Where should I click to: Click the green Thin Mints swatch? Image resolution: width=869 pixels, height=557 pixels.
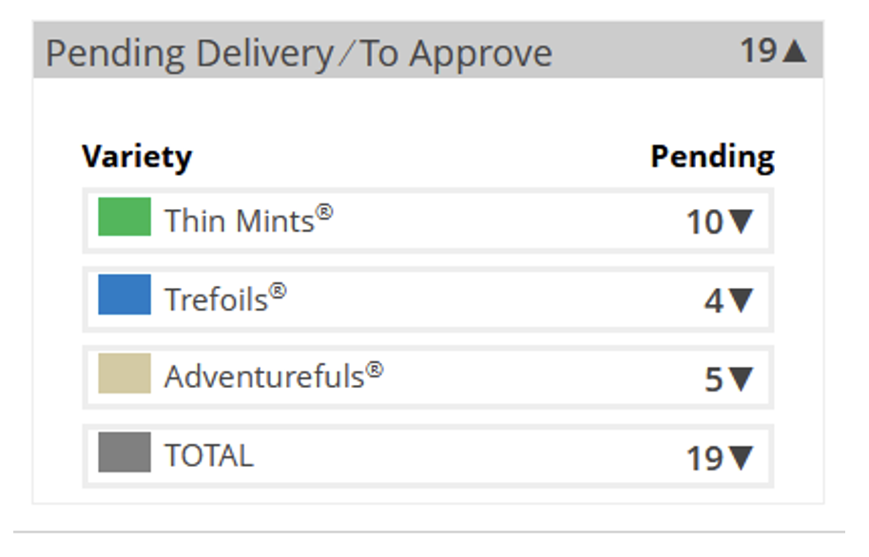[125, 217]
